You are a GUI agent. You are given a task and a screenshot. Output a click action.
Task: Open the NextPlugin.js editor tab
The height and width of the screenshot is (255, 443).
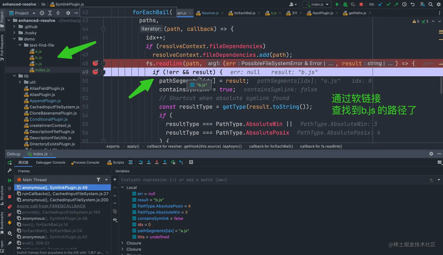click(x=322, y=13)
